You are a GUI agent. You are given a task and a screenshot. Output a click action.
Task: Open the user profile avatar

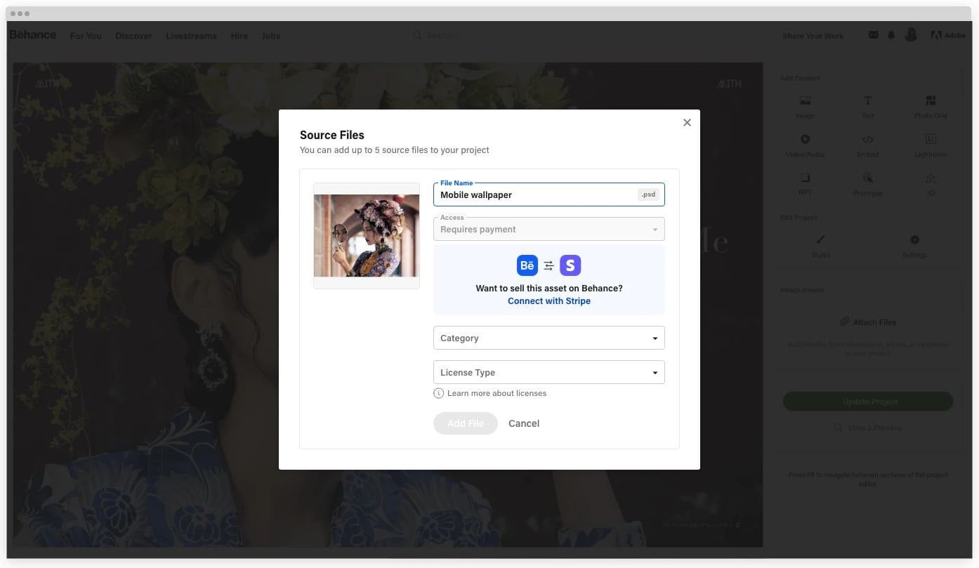(911, 34)
